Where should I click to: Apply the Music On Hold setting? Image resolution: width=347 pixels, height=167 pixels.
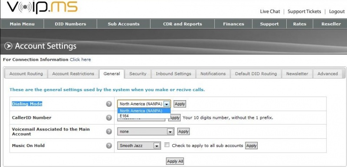tap(252, 146)
